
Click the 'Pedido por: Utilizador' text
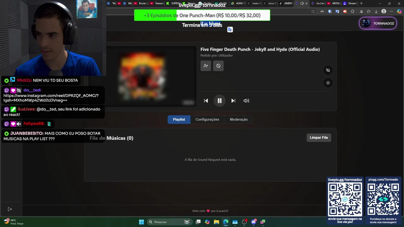point(217,55)
